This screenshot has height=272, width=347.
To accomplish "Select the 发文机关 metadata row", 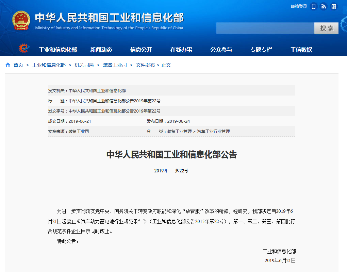I will [171, 90].
